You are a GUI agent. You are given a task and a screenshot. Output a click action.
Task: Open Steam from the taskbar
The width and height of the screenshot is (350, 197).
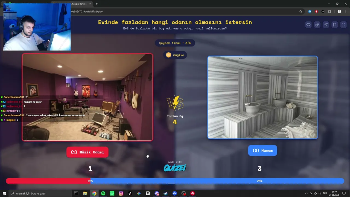point(166,193)
